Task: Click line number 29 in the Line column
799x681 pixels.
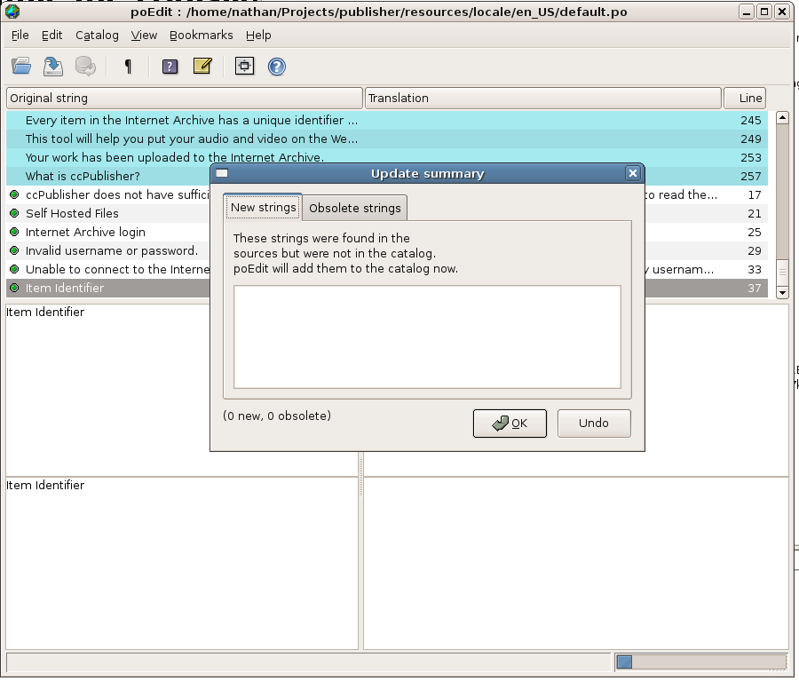Action: (x=755, y=250)
